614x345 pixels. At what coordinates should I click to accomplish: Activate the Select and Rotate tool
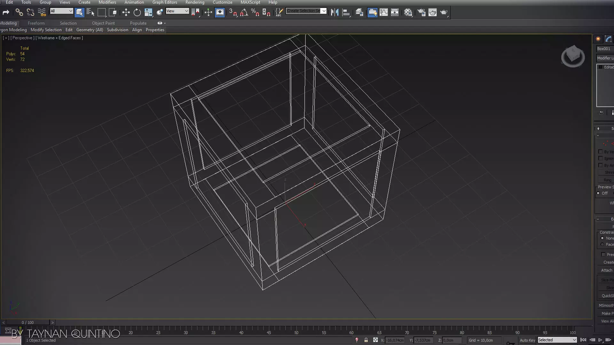(137, 12)
